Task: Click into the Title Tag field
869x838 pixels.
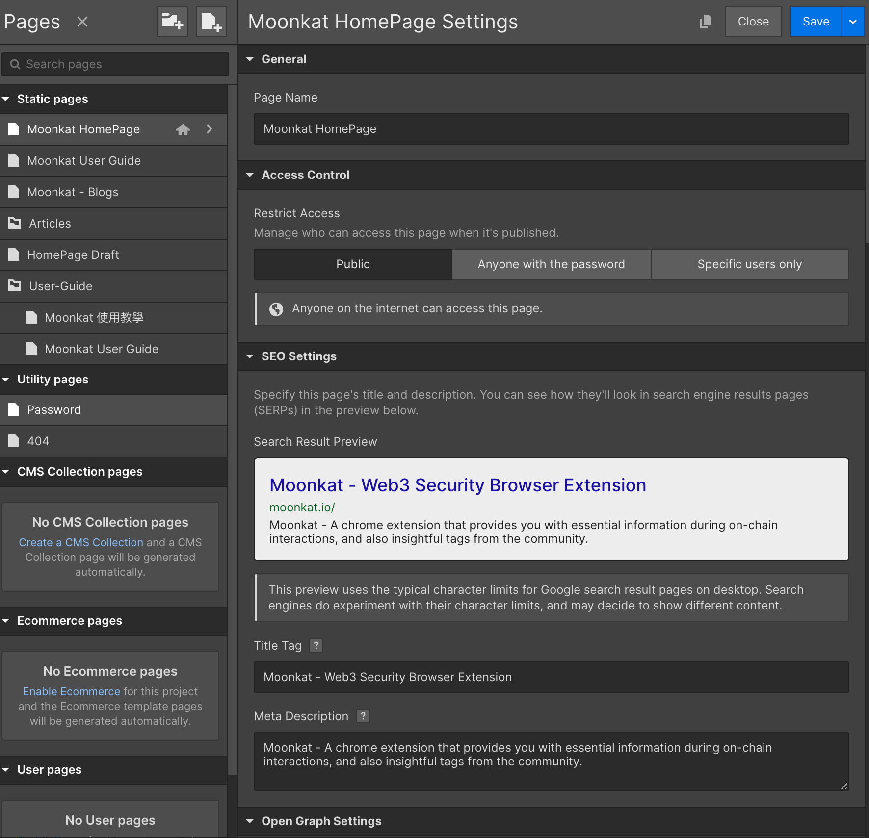Action: [551, 677]
